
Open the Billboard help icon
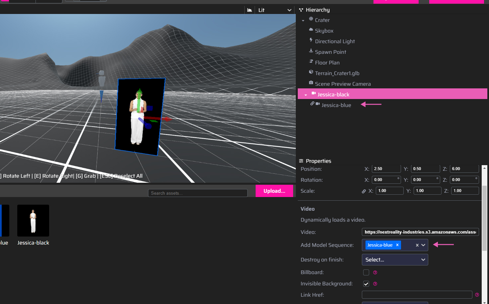(x=375, y=272)
